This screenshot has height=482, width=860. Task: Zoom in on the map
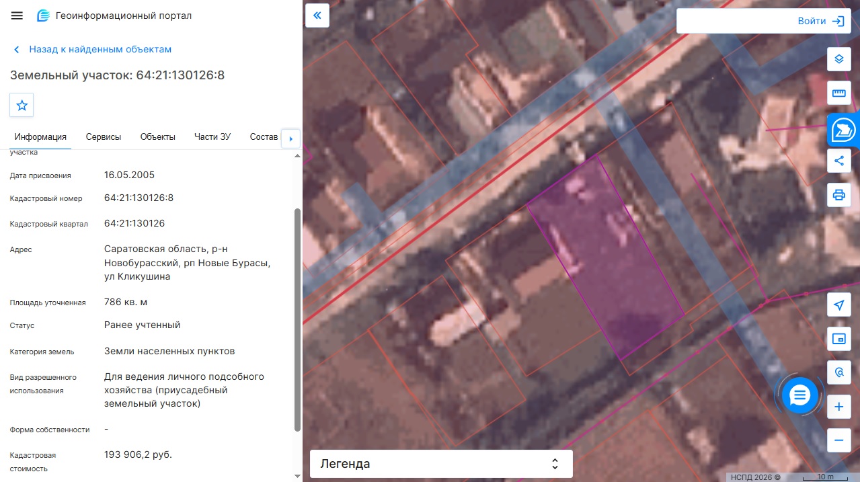pyautogui.click(x=838, y=407)
